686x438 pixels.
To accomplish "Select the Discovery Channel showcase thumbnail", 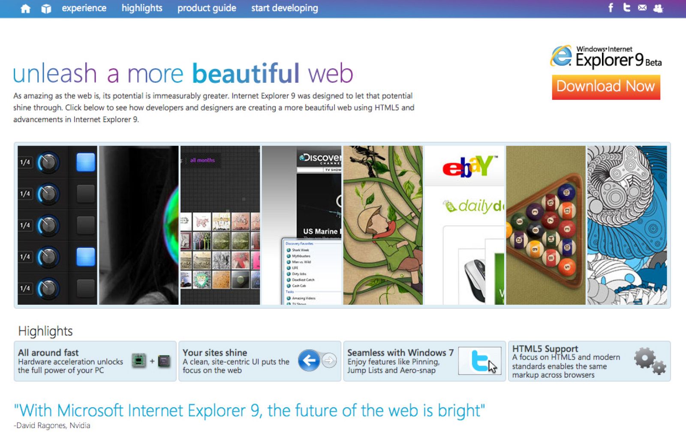I will pyautogui.click(x=302, y=225).
